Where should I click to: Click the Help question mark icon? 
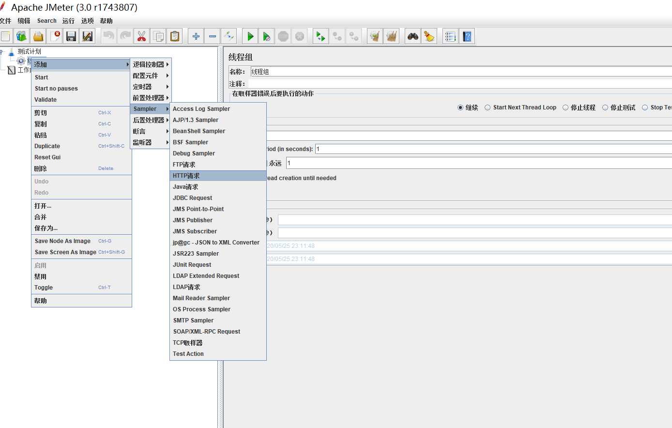pyautogui.click(x=467, y=36)
